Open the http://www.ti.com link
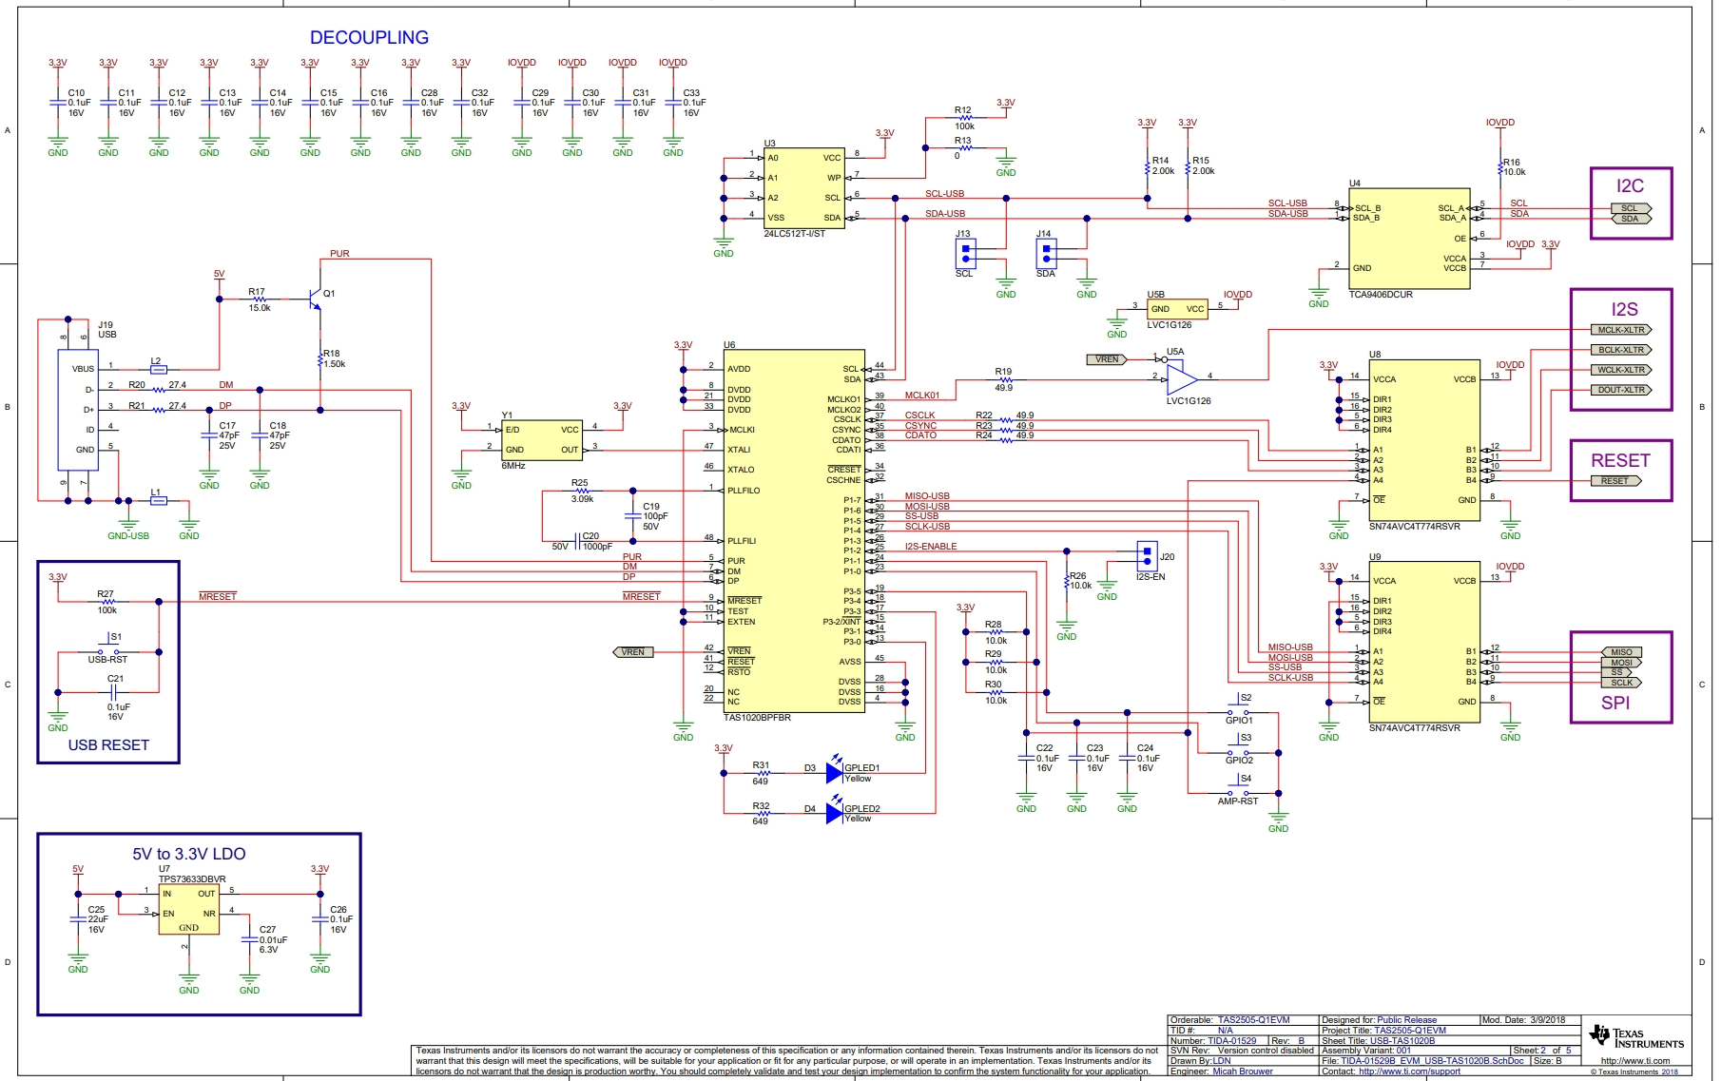 pos(1634,1061)
